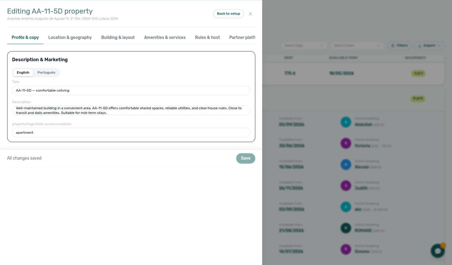Switch description language to Português
This screenshot has height=265, width=452.
click(46, 73)
